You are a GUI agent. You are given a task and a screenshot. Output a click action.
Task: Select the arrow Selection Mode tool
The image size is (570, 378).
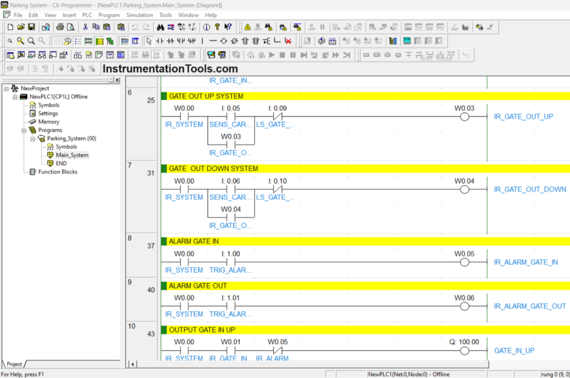[149, 41]
